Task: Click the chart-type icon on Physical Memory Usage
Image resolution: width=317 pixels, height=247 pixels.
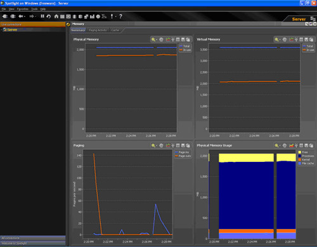Action: tap(292, 145)
